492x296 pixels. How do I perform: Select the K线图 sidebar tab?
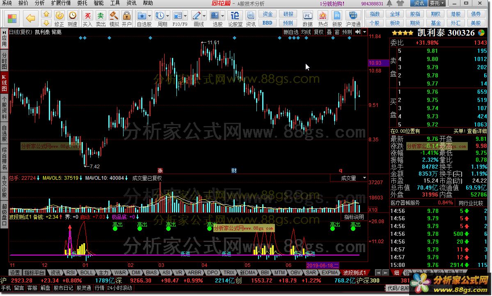(x=4, y=83)
